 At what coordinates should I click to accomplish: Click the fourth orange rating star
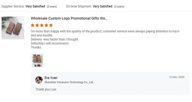[46, 25]
